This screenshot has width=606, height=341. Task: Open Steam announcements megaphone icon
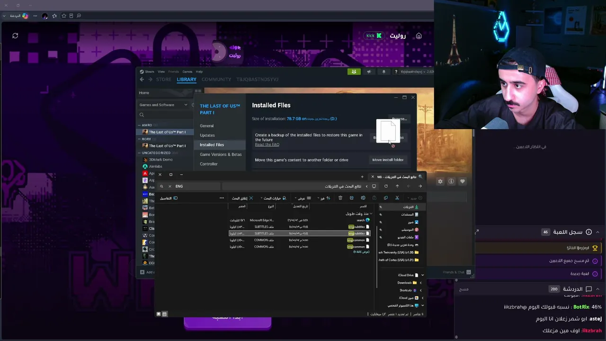pos(369,72)
